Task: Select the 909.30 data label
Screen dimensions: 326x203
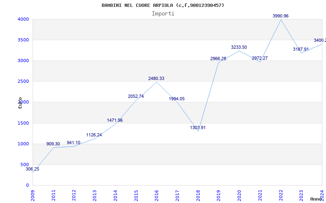Action: point(53,144)
